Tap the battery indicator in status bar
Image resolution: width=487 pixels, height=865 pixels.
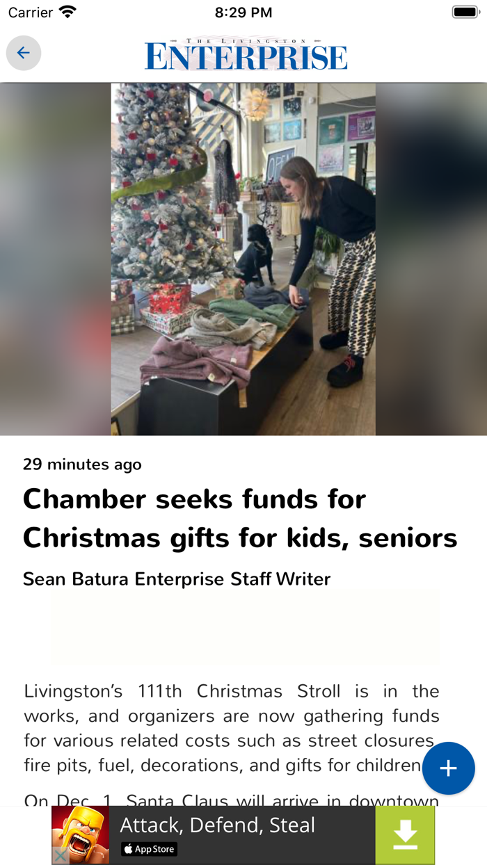coord(465,13)
